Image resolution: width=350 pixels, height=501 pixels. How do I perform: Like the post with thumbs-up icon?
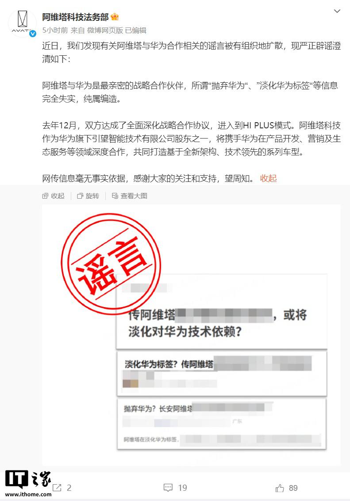[280, 488]
